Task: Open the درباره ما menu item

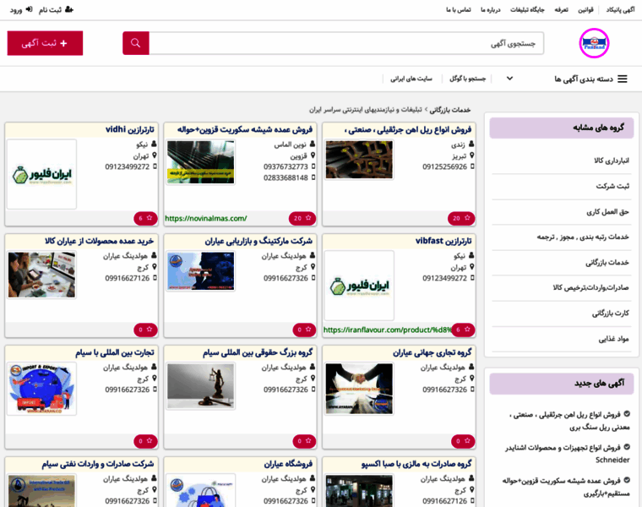Action: pyautogui.click(x=490, y=10)
